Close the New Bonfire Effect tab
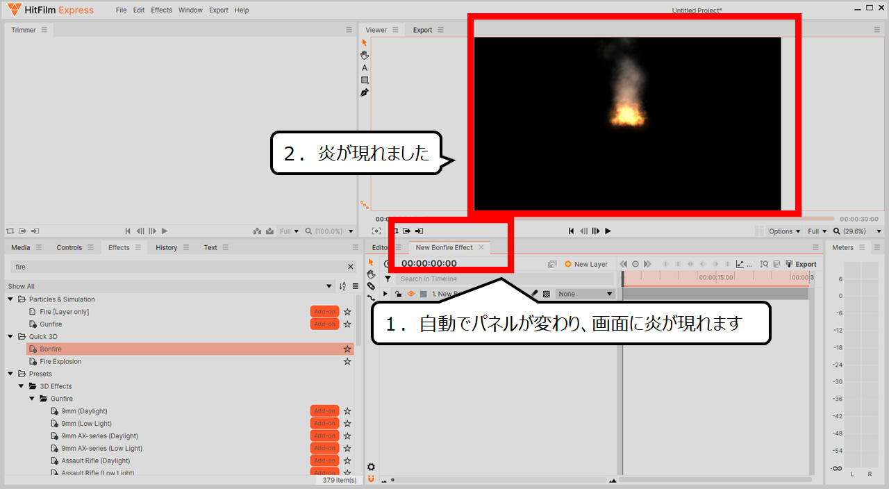Image resolution: width=889 pixels, height=489 pixels. [x=481, y=247]
